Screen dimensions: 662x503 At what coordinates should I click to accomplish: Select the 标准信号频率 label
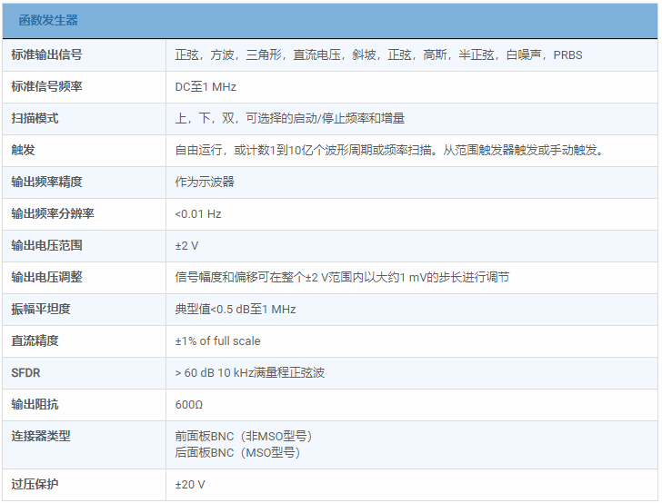click(46, 86)
